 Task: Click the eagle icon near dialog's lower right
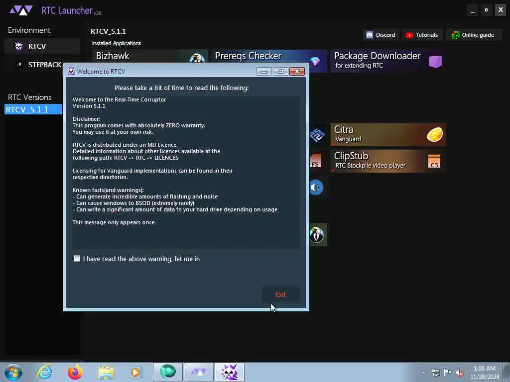click(316, 235)
